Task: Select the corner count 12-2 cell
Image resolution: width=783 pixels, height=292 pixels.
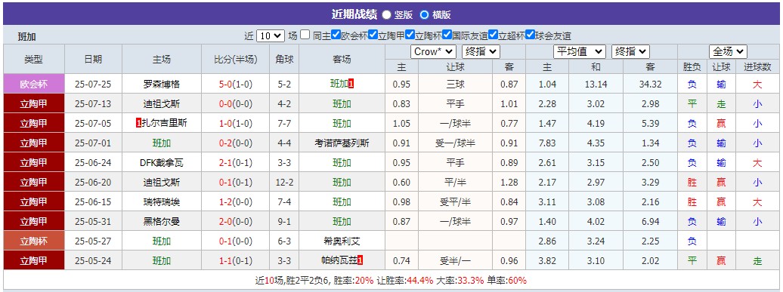Action: (x=284, y=183)
